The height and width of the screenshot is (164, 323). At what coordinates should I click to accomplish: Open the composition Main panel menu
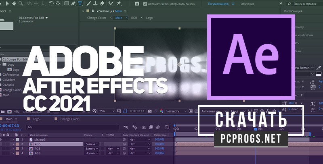[x=125, y=11]
